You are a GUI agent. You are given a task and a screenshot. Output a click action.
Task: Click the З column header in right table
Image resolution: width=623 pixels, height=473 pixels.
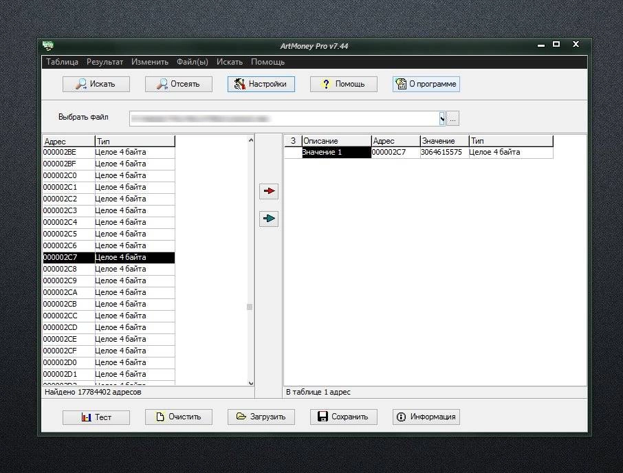coord(293,141)
